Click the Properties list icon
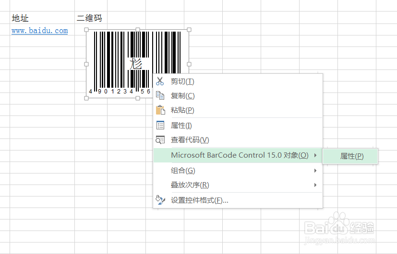Viewport: 397px width, 254px height. [160, 126]
